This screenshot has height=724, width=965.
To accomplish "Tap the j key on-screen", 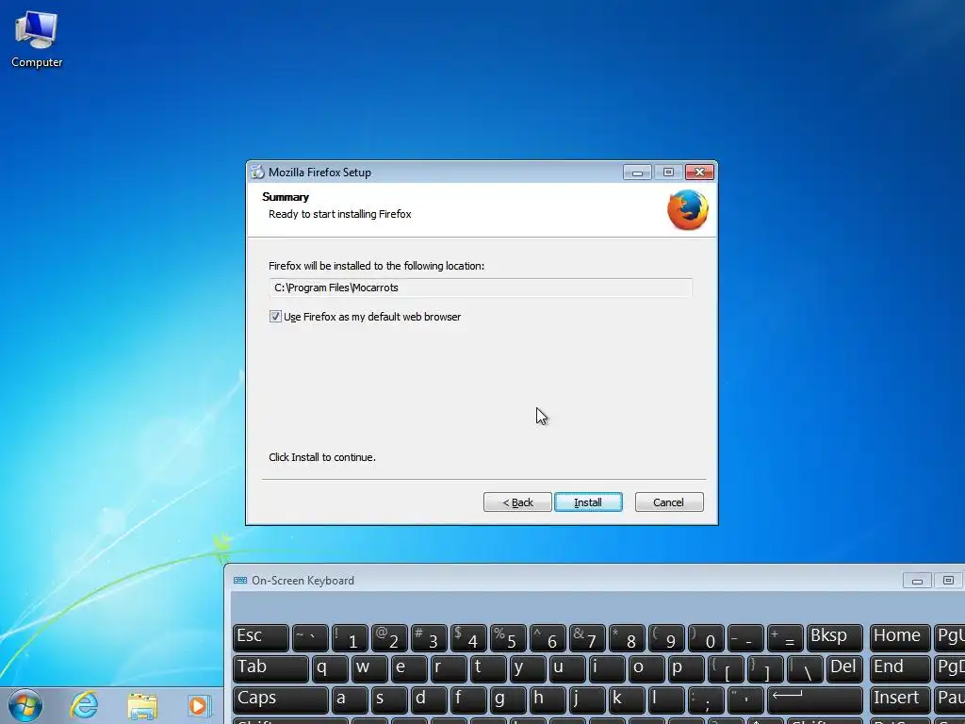I will click(x=586, y=700).
